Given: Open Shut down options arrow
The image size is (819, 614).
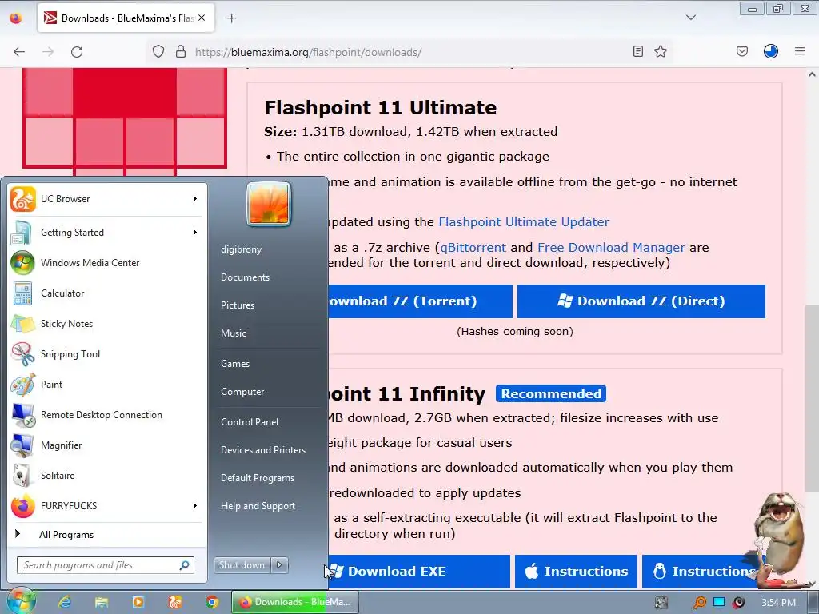Looking at the screenshot, I should pyautogui.click(x=279, y=565).
